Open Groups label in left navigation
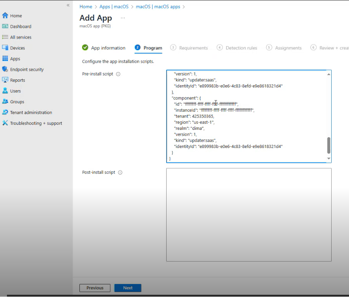The height and width of the screenshot is (299, 349). pyautogui.click(x=17, y=102)
